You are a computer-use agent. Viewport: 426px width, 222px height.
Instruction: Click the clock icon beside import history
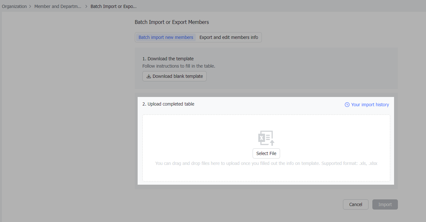[347, 105]
